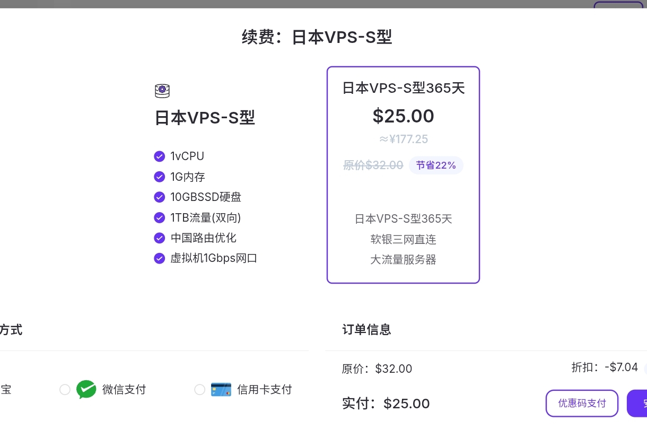Click the 1TB流量(双向) feature text

tap(206, 217)
